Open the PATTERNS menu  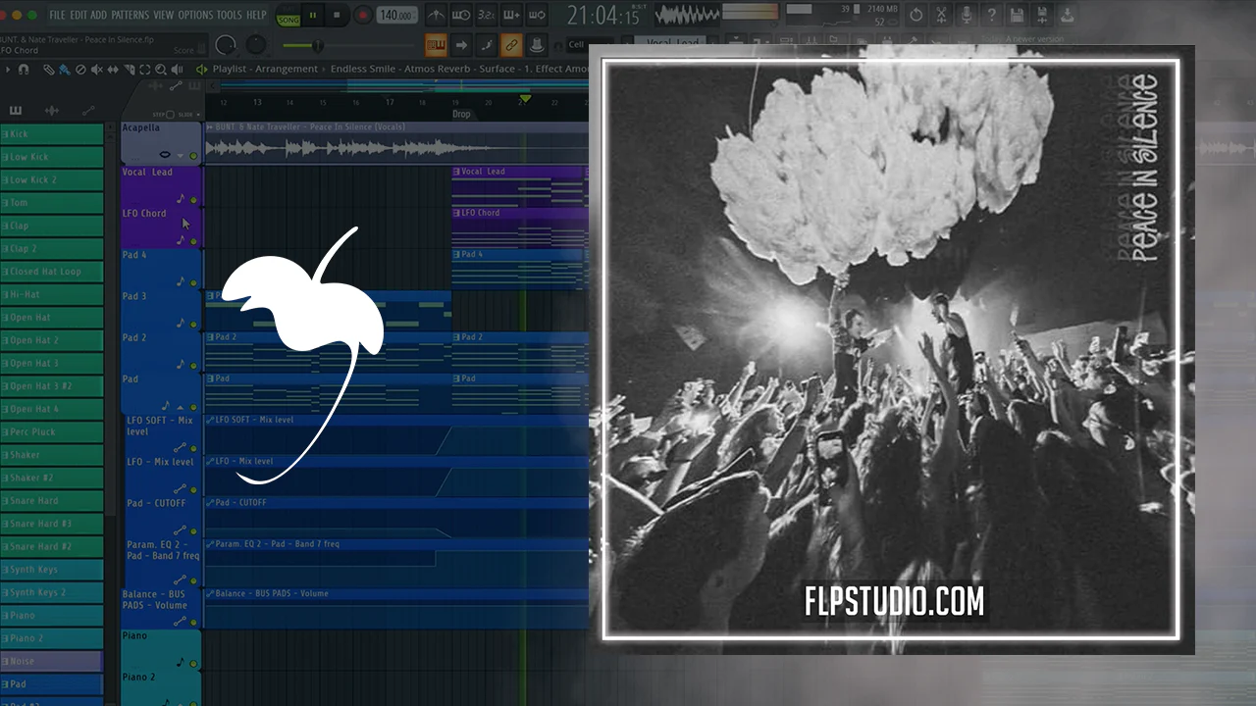pyautogui.click(x=131, y=15)
